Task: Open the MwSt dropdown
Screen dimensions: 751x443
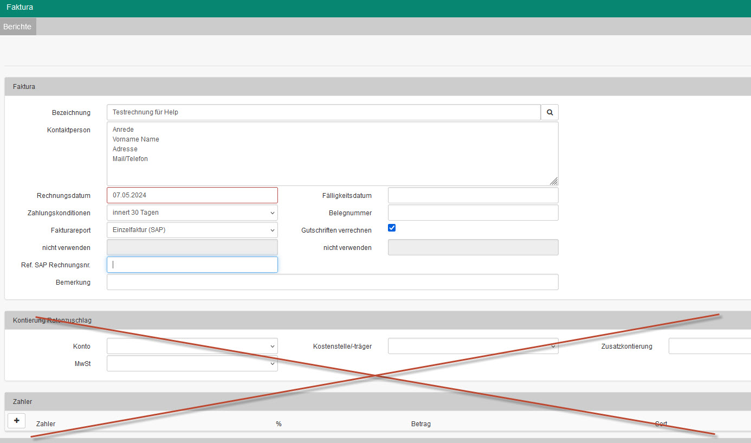Action: pyautogui.click(x=192, y=363)
